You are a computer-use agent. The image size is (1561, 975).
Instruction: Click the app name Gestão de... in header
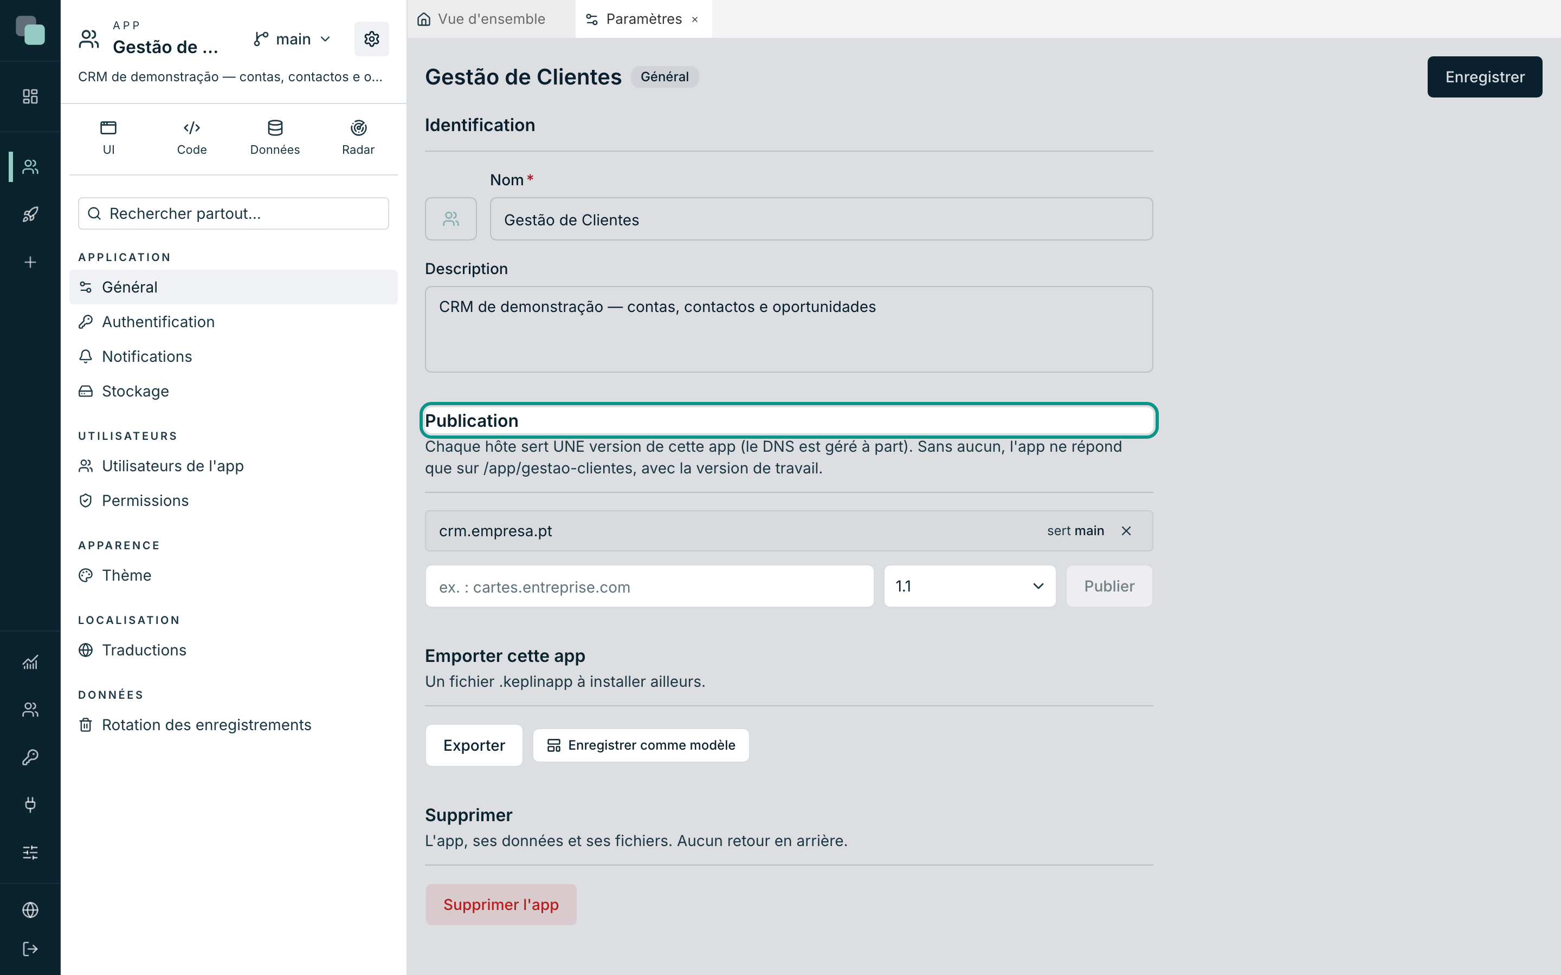(166, 47)
